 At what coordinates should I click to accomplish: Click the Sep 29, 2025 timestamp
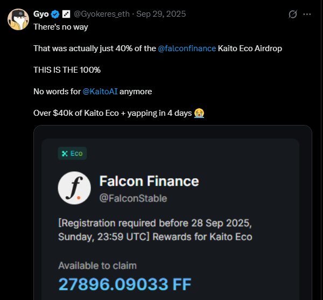[x=161, y=14]
